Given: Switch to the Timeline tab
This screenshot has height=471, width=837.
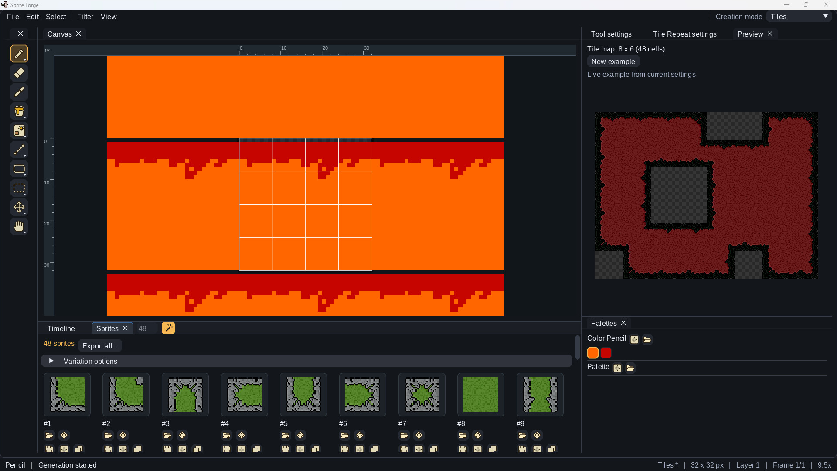Looking at the screenshot, I should [61, 328].
